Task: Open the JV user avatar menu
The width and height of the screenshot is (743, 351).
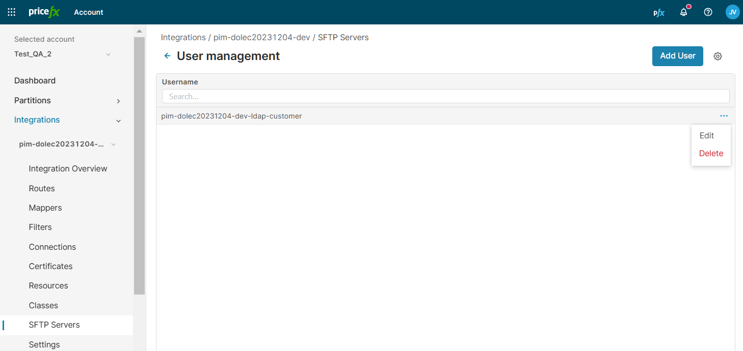Action: click(732, 12)
